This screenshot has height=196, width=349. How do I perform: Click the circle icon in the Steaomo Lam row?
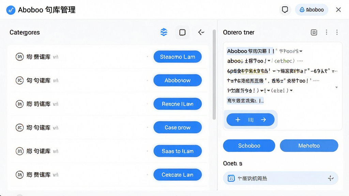tap(19, 57)
